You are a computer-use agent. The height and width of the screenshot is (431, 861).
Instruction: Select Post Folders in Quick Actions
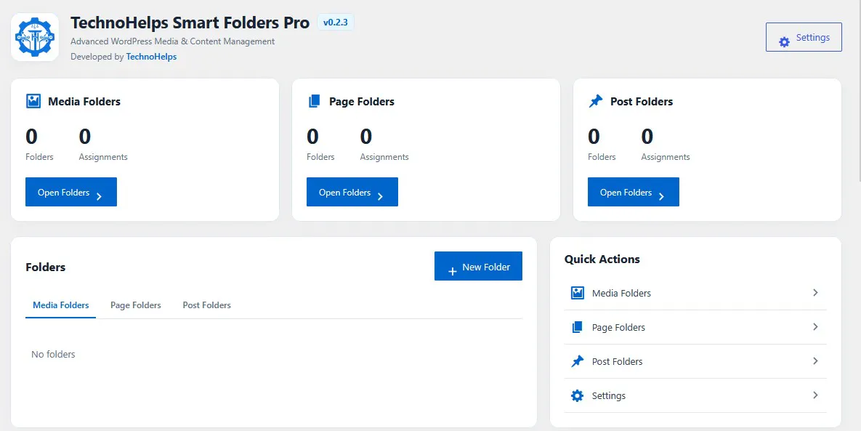[695, 361]
